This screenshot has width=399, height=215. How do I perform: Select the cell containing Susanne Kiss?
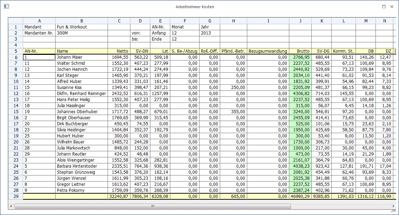click(82, 88)
